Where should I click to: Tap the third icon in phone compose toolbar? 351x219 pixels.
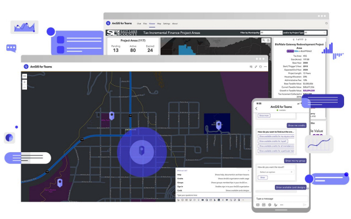click(x=269, y=205)
